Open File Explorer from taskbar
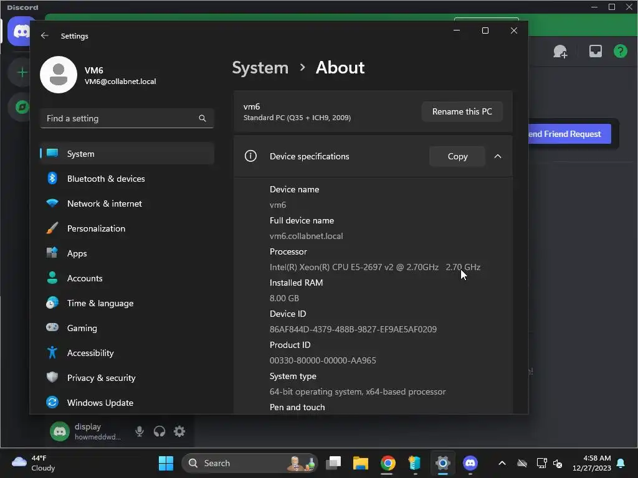Image resolution: width=638 pixels, height=478 pixels. click(361, 463)
